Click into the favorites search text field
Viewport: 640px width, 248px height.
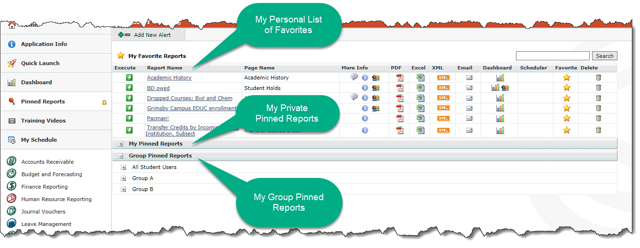coord(552,56)
